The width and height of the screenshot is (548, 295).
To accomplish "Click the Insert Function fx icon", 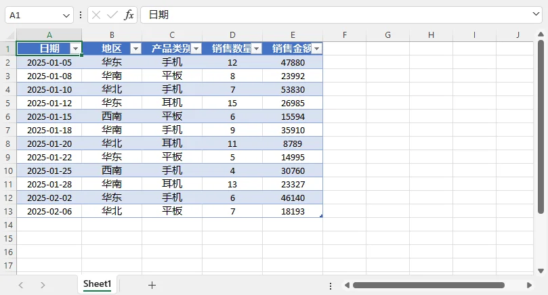I will pyautogui.click(x=129, y=15).
